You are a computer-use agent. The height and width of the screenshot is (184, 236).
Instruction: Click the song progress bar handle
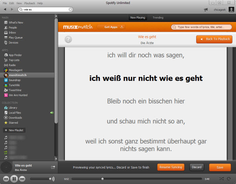tap(102, 179)
